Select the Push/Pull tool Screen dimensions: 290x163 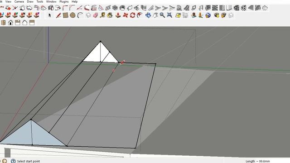[x=118, y=15]
